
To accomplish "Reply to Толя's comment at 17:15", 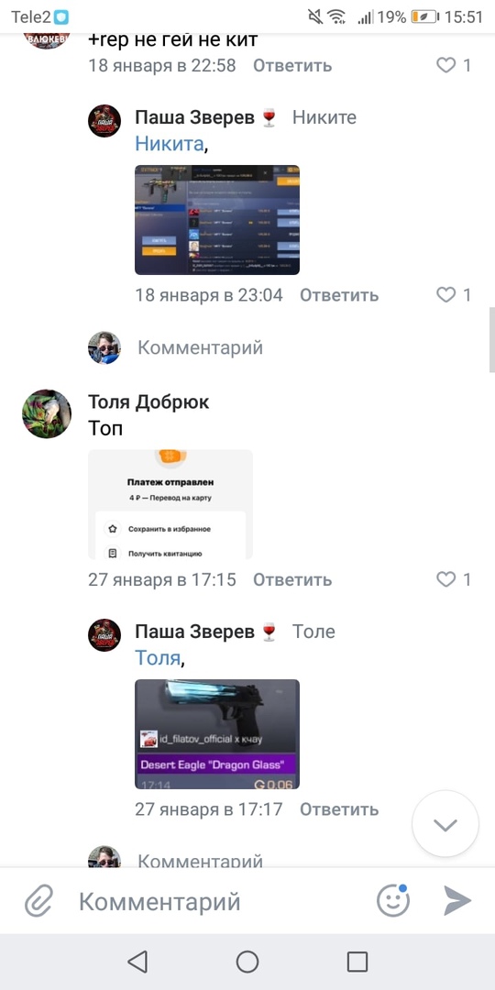I will (292, 579).
